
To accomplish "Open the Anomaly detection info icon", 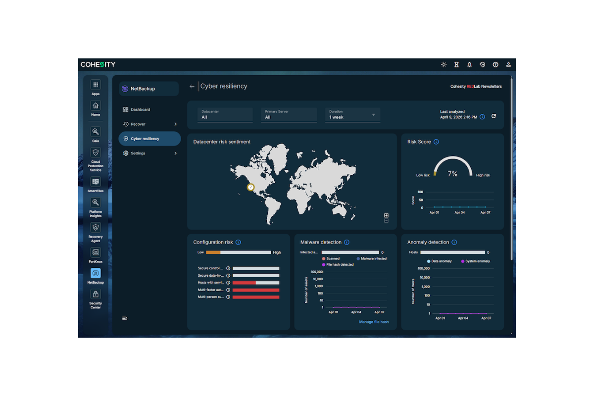I will coord(454,242).
